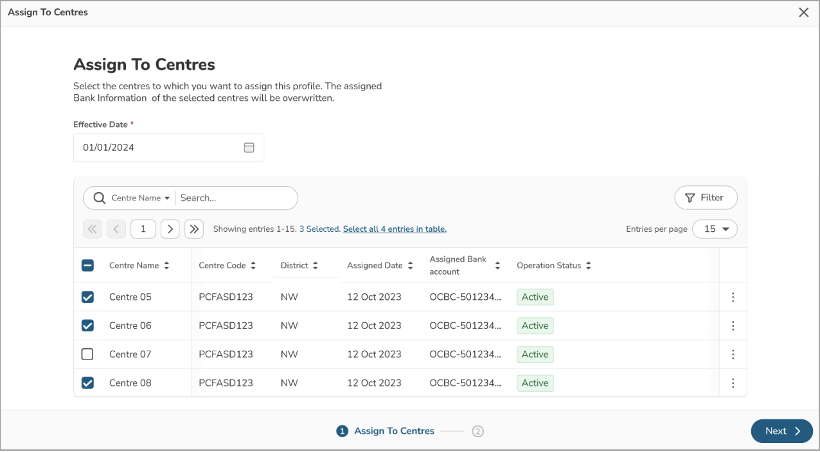This screenshot has width=820, height=452.
Task: Select step 2 in the wizard stepper
Action: click(x=477, y=431)
